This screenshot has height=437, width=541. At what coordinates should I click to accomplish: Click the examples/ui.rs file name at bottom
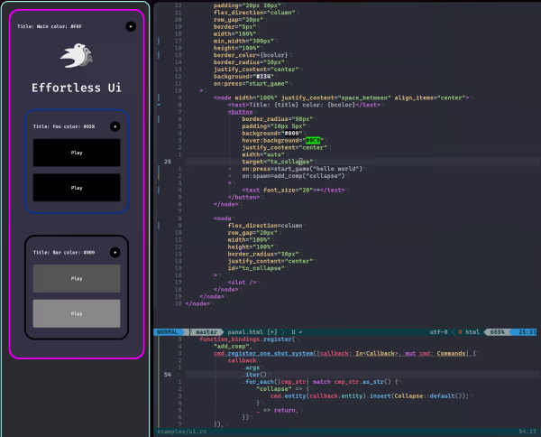[181, 432]
